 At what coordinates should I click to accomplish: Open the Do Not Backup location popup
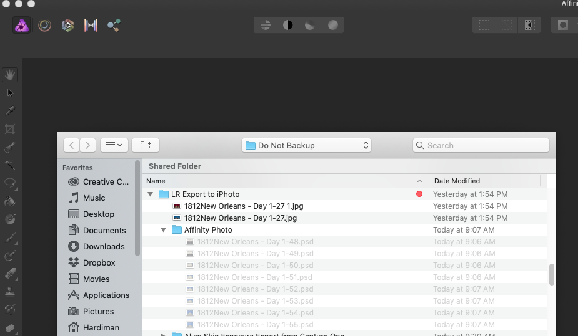[x=306, y=145]
